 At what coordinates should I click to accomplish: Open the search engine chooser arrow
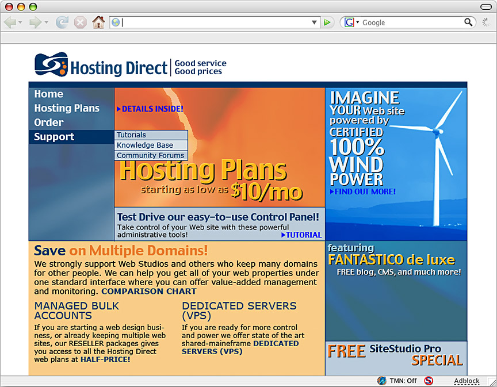tap(358, 22)
